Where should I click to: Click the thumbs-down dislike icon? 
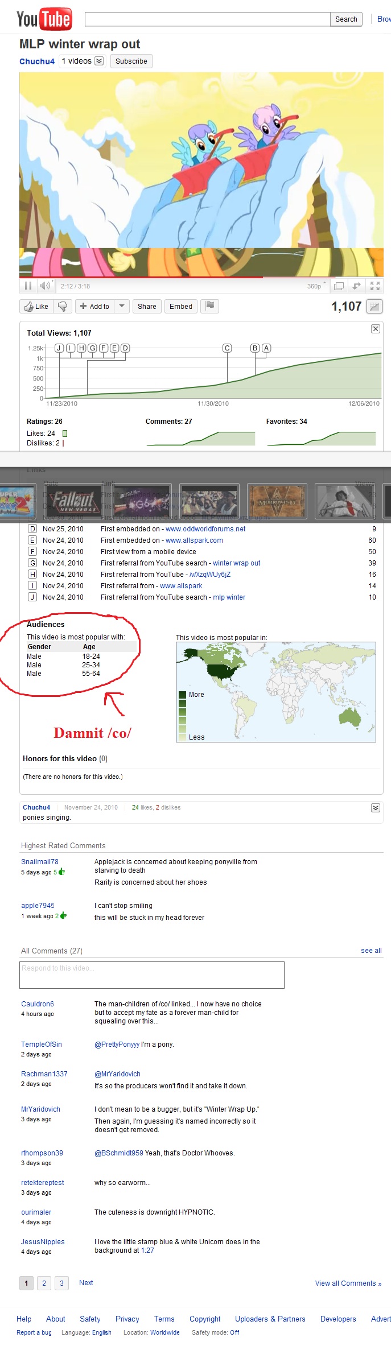(x=63, y=306)
